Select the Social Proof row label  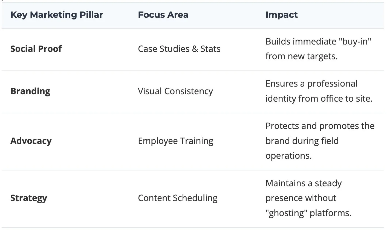(x=36, y=49)
